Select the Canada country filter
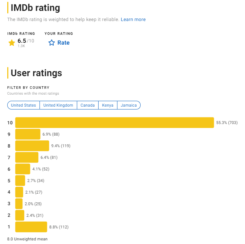The height and width of the screenshot is (244, 245). tap(87, 105)
